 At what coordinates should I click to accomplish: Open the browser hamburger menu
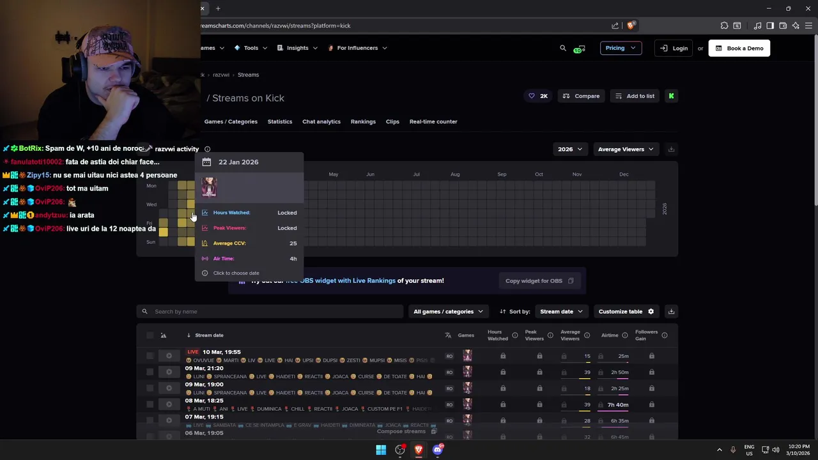point(808,26)
